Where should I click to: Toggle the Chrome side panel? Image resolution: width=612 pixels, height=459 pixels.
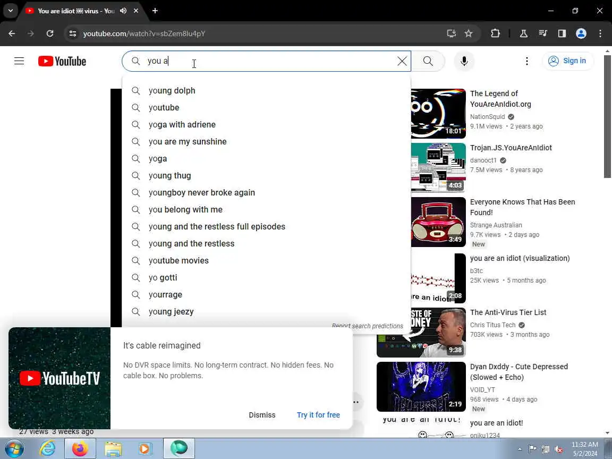pyautogui.click(x=562, y=33)
